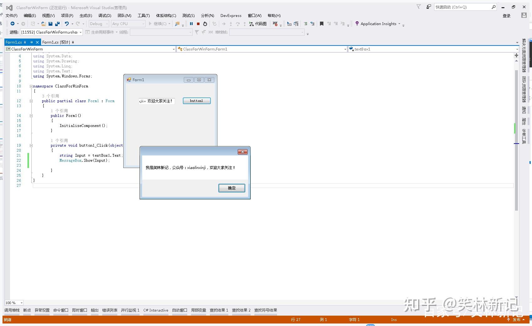The width and height of the screenshot is (532, 326).
Task: Open the 团队资源管理器 side panel tab
Action: [524, 90]
